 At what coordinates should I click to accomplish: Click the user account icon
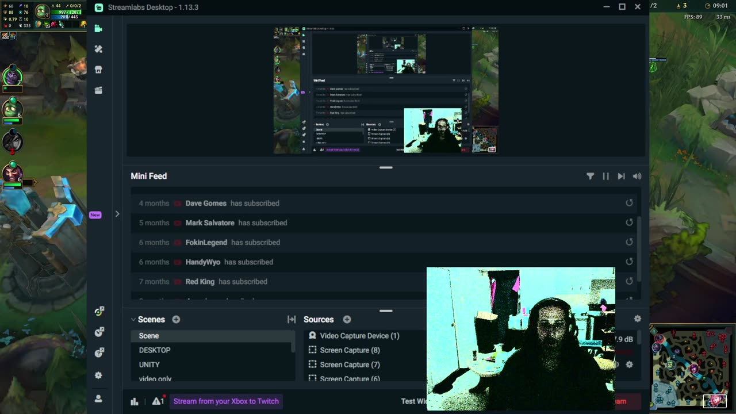98,398
